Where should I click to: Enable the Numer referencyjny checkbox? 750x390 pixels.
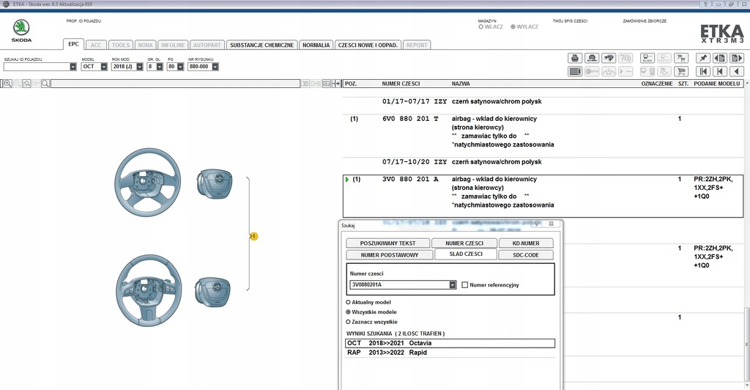click(x=465, y=285)
